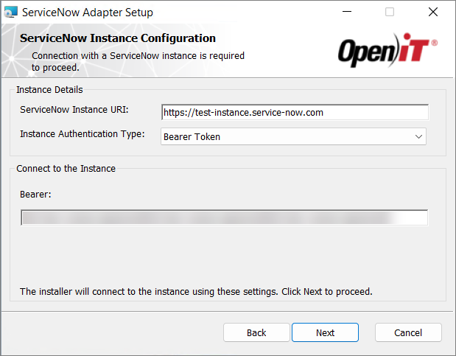Click the 'ServiceNow Instance URI:' label

point(74,110)
